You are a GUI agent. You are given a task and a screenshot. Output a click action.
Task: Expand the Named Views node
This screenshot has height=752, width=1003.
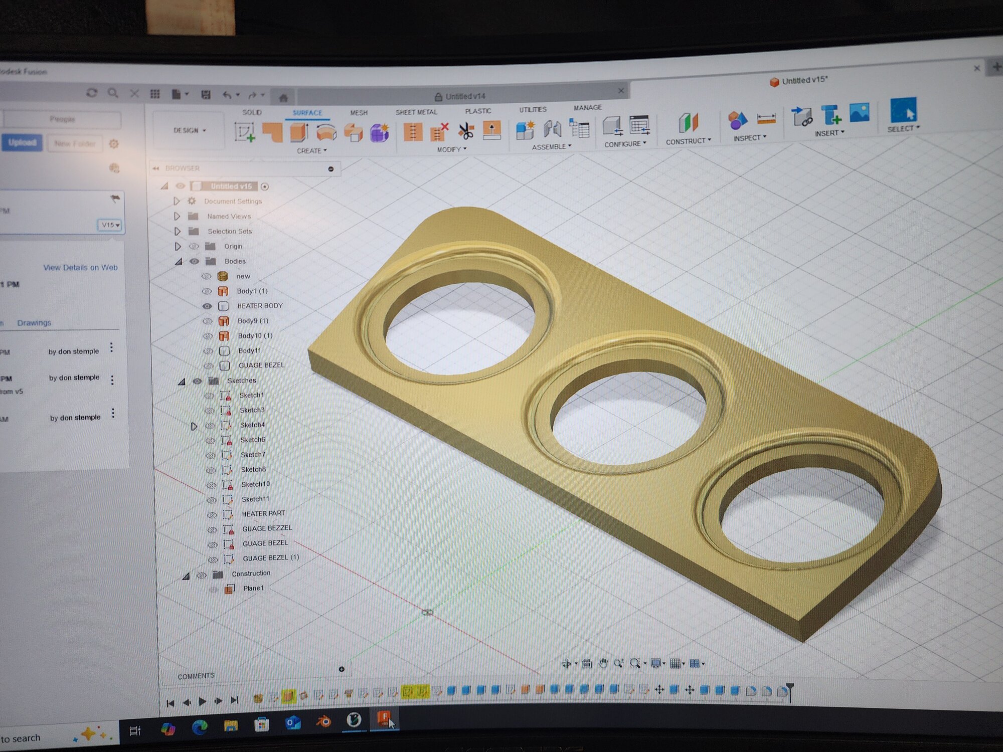tap(177, 216)
